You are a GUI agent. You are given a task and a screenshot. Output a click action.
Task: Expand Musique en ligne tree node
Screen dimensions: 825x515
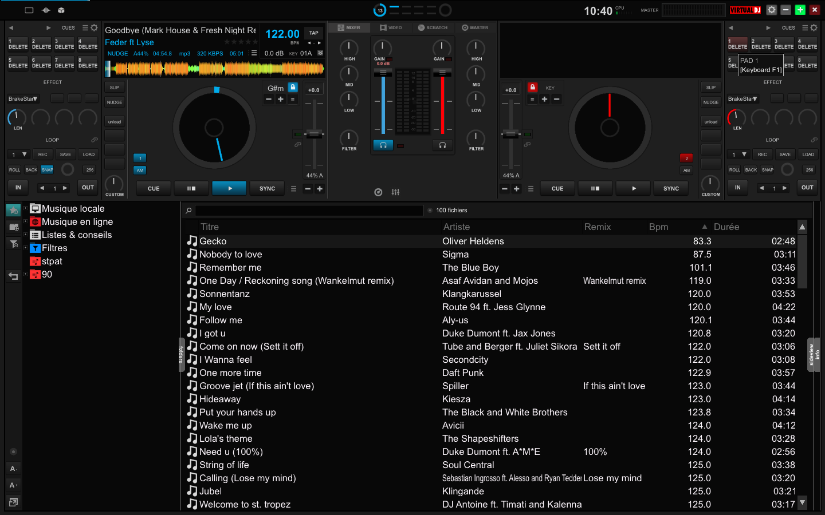(25, 221)
